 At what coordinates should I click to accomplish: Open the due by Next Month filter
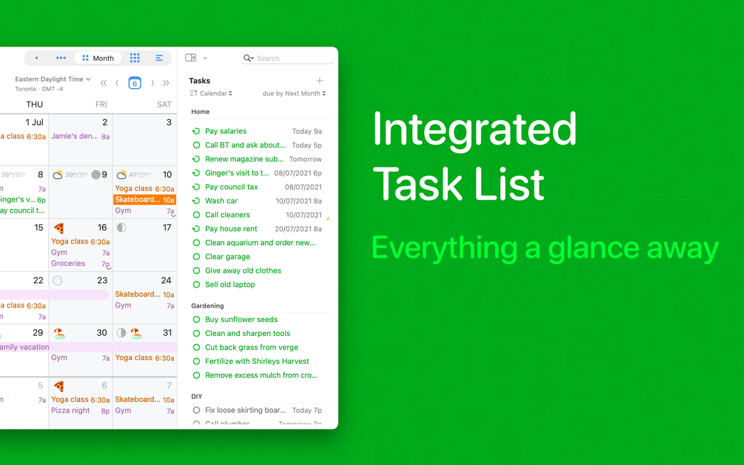pyautogui.click(x=293, y=93)
